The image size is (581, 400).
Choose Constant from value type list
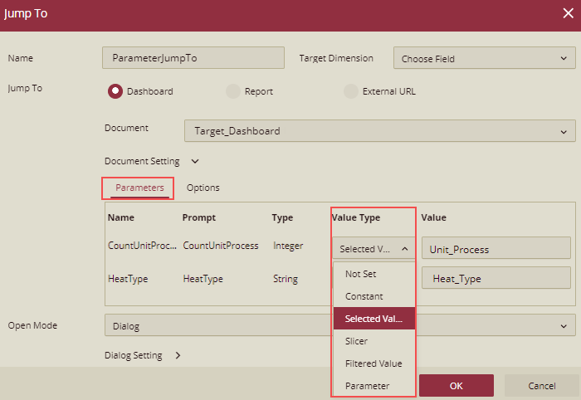point(364,296)
